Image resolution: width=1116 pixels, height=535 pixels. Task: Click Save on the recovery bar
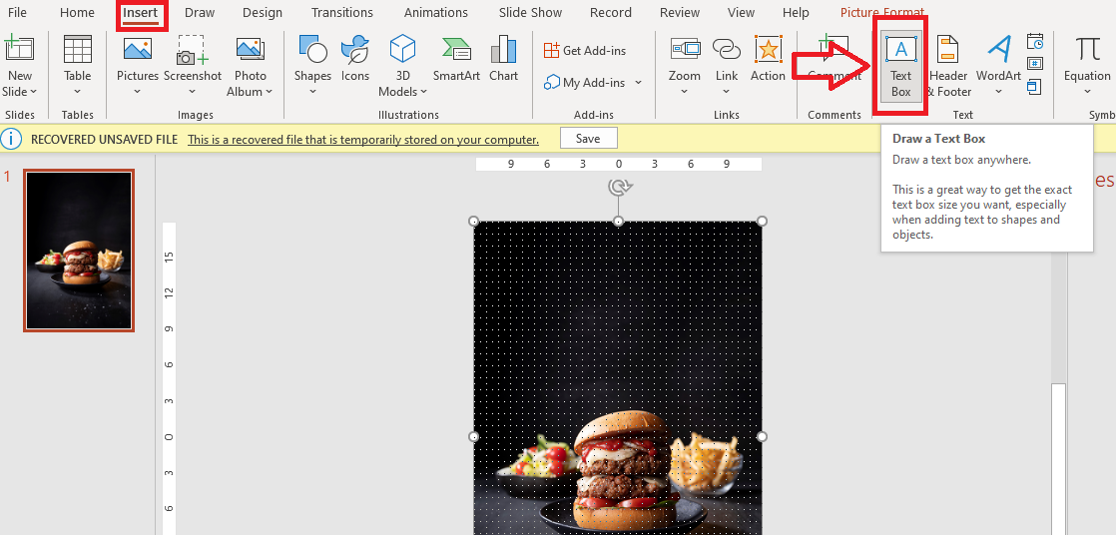588,139
